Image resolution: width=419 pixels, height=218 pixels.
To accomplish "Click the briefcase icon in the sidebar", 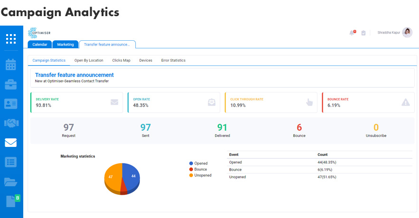I will [x=11, y=84].
